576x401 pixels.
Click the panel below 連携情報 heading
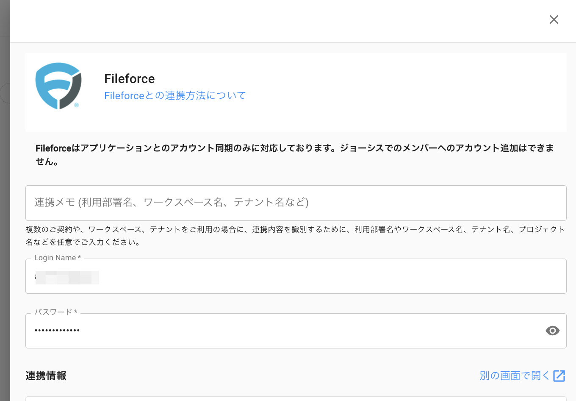(x=296, y=398)
